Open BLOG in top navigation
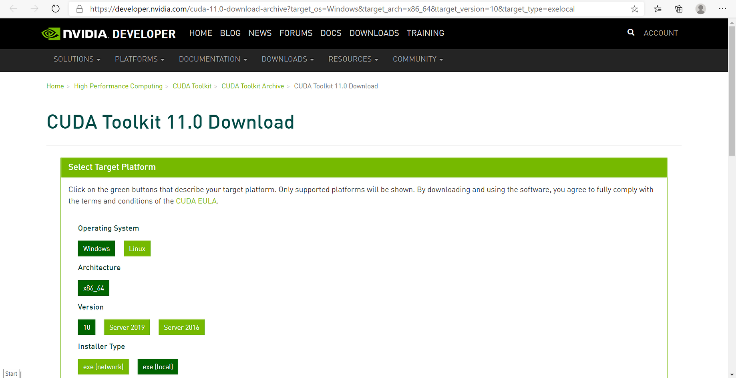The height and width of the screenshot is (378, 736). tap(230, 33)
